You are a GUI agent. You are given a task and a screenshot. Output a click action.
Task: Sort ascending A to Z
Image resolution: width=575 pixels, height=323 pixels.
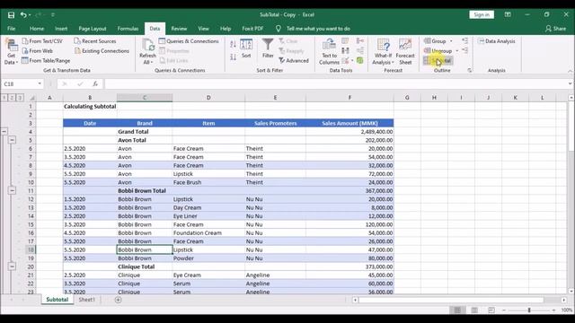(x=233, y=44)
